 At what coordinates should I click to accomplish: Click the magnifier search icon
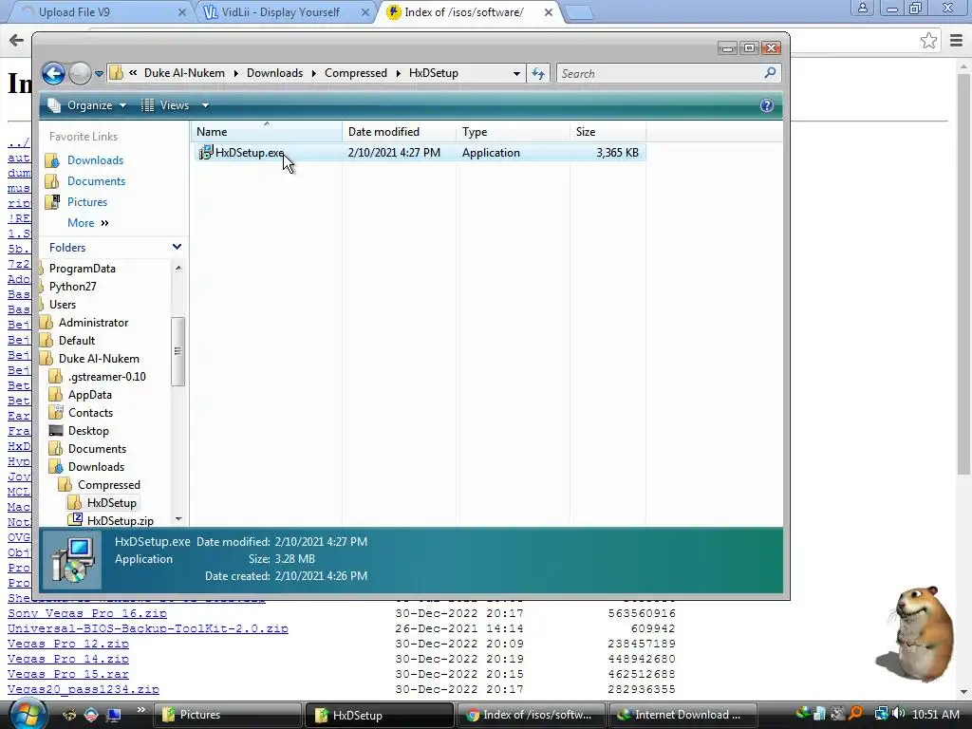771,73
